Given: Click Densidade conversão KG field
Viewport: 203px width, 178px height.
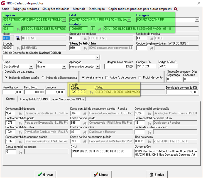Looking at the screenshot, I should point(182,92).
